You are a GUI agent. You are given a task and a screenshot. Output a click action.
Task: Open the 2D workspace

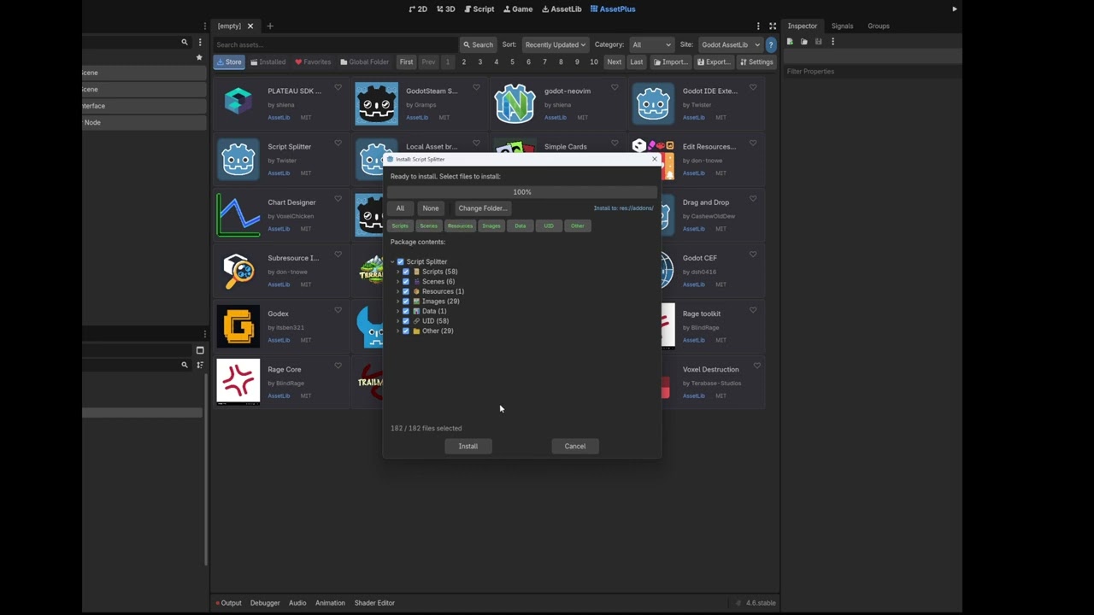pos(417,9)
